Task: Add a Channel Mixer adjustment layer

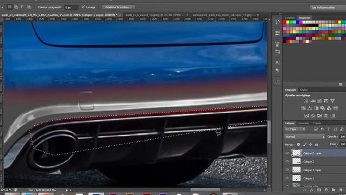Action: [x=329, y=108]
